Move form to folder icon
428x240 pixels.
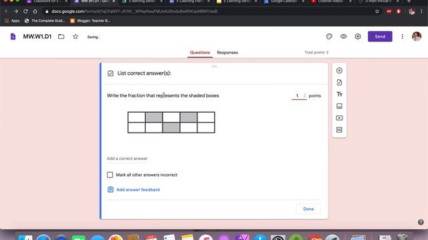tap(61, 37)
